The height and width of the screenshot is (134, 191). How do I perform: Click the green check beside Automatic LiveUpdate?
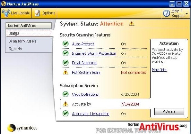point(65,113)
